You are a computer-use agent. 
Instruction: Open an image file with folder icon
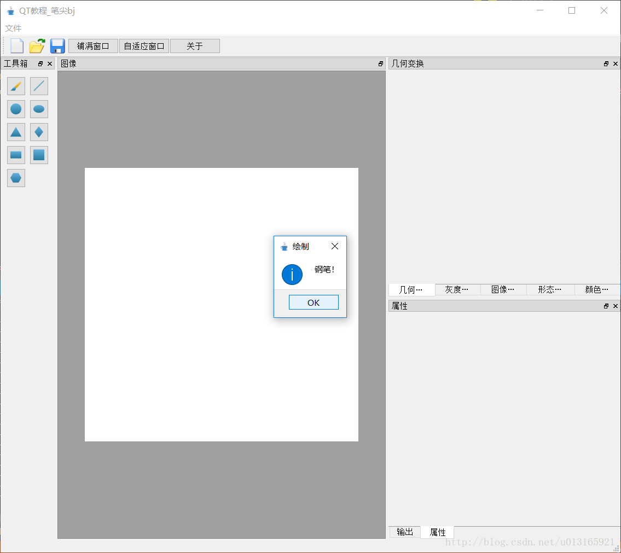(x=37, y=46)
